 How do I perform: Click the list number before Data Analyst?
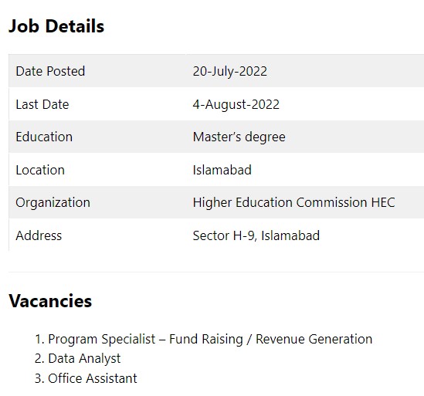tap(39, 359)
